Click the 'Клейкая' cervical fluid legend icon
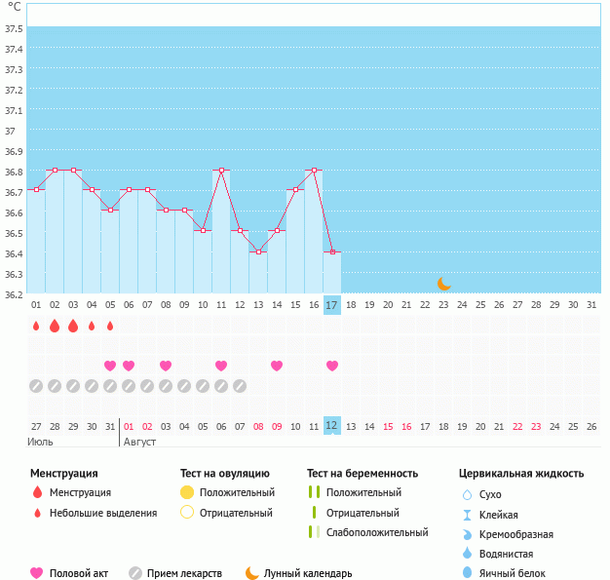 467,515
